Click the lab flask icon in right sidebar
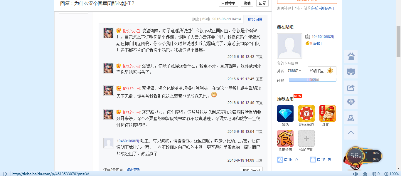401x176 pixels. coord(351,118)
